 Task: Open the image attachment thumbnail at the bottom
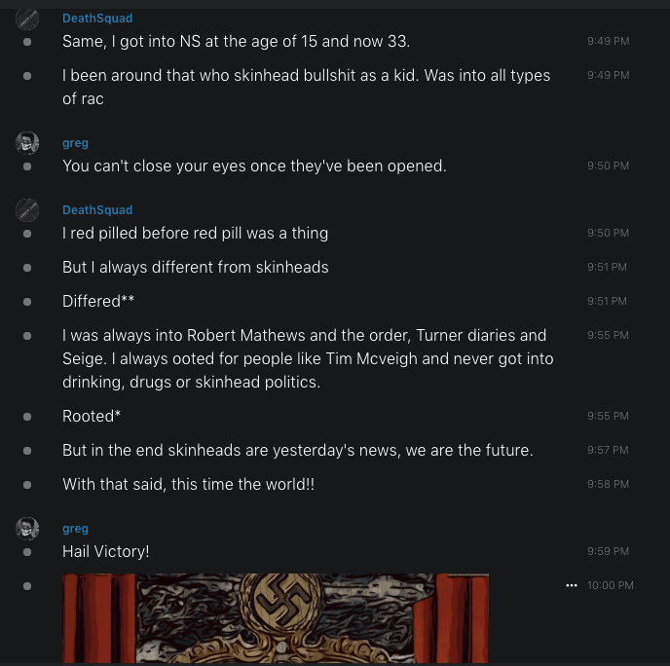click(x=276, y=618)
